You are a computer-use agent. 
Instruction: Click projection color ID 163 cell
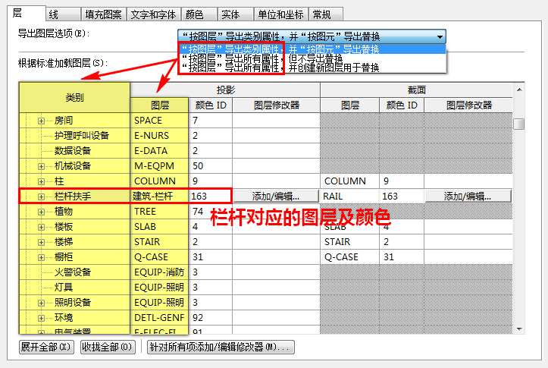tap(211, 197)
